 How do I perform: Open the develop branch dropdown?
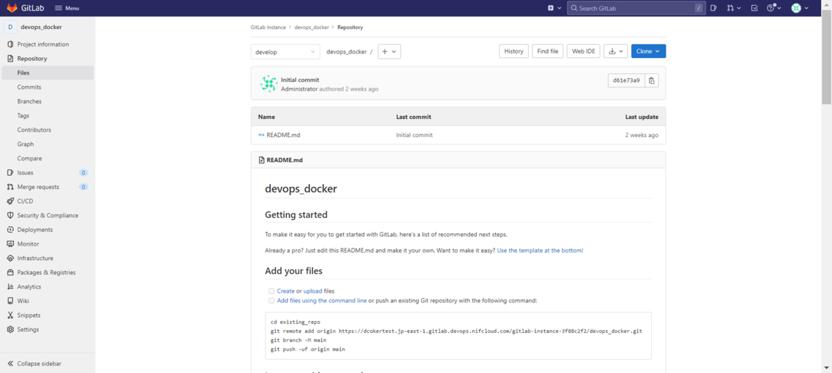[x=285, y=52]
